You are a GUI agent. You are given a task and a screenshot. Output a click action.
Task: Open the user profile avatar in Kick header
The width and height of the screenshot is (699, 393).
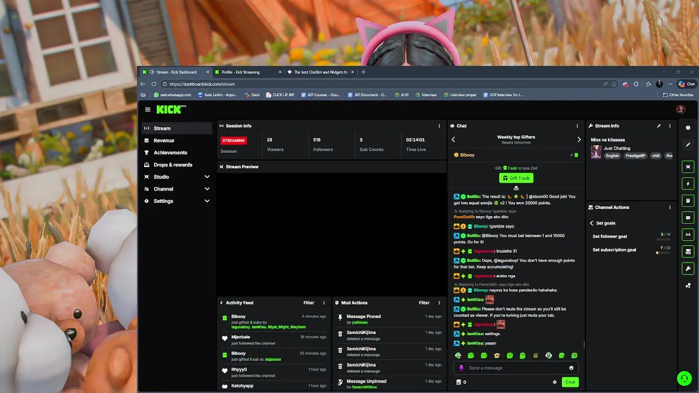click(x=680, y=109)
